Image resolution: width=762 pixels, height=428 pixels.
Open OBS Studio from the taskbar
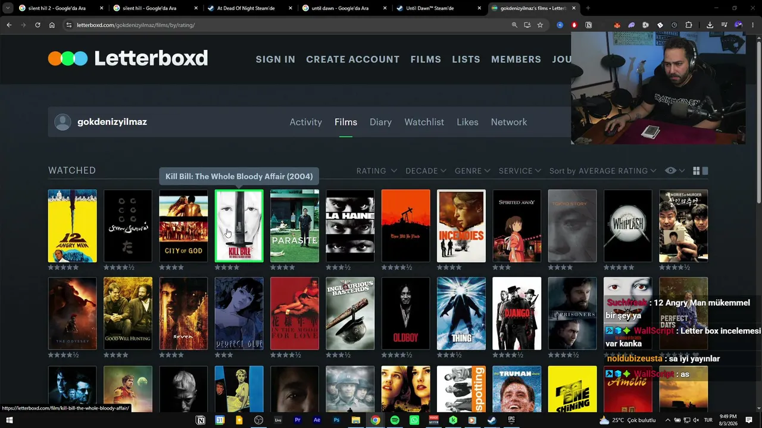click(258, 420)
